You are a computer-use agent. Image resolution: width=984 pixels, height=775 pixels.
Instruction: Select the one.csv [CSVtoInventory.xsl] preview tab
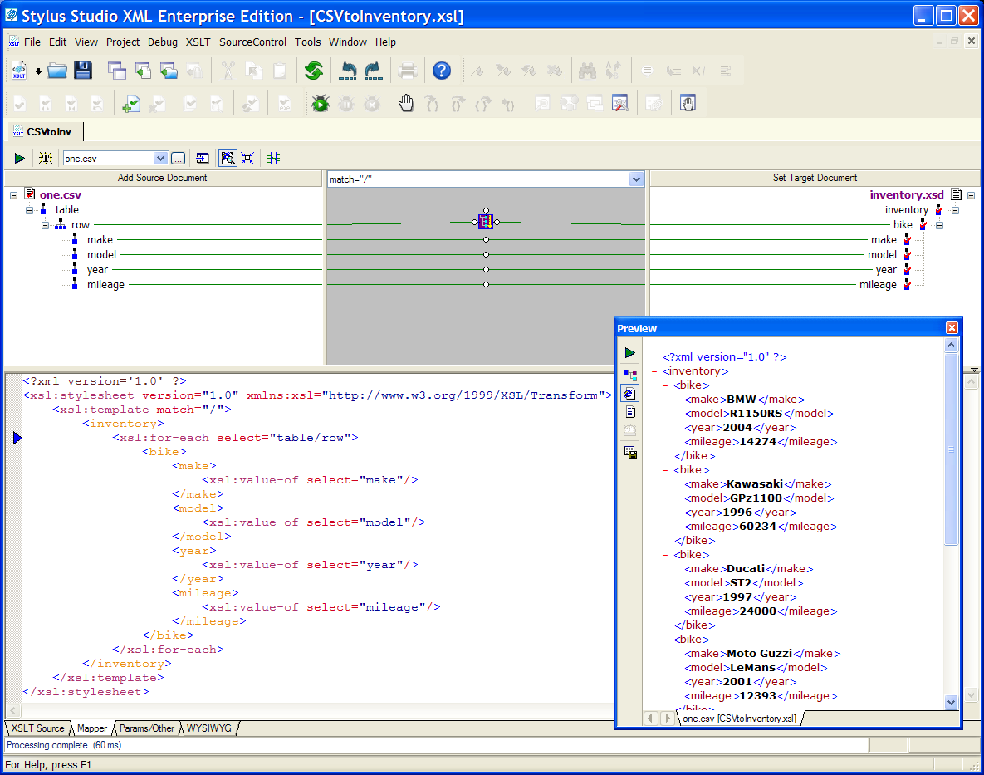739,719
